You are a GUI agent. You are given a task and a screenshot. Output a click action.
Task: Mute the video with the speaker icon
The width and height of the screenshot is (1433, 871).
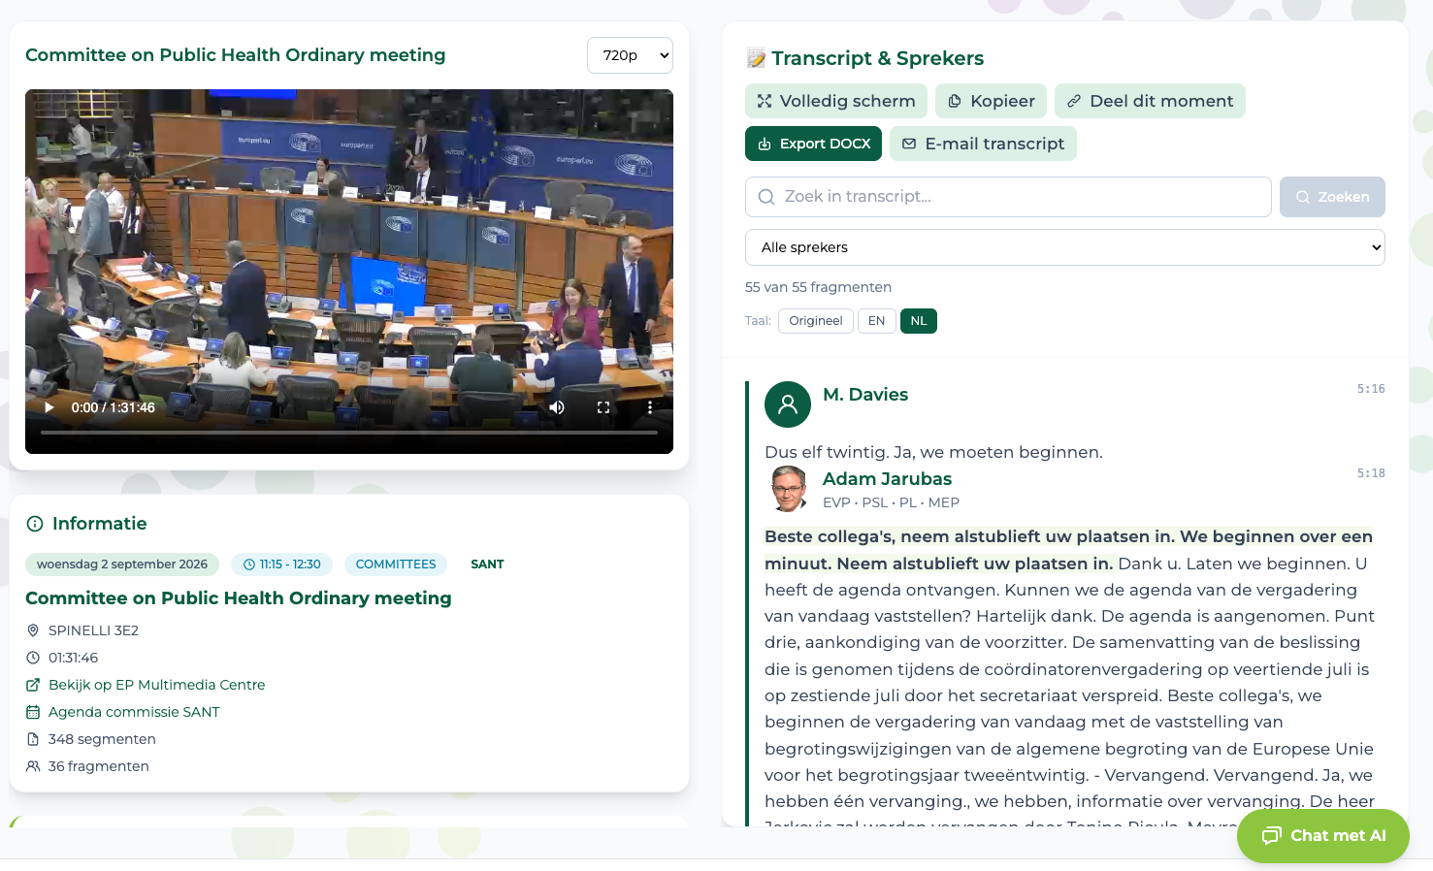pyautogui.click(x=557, y=407)
